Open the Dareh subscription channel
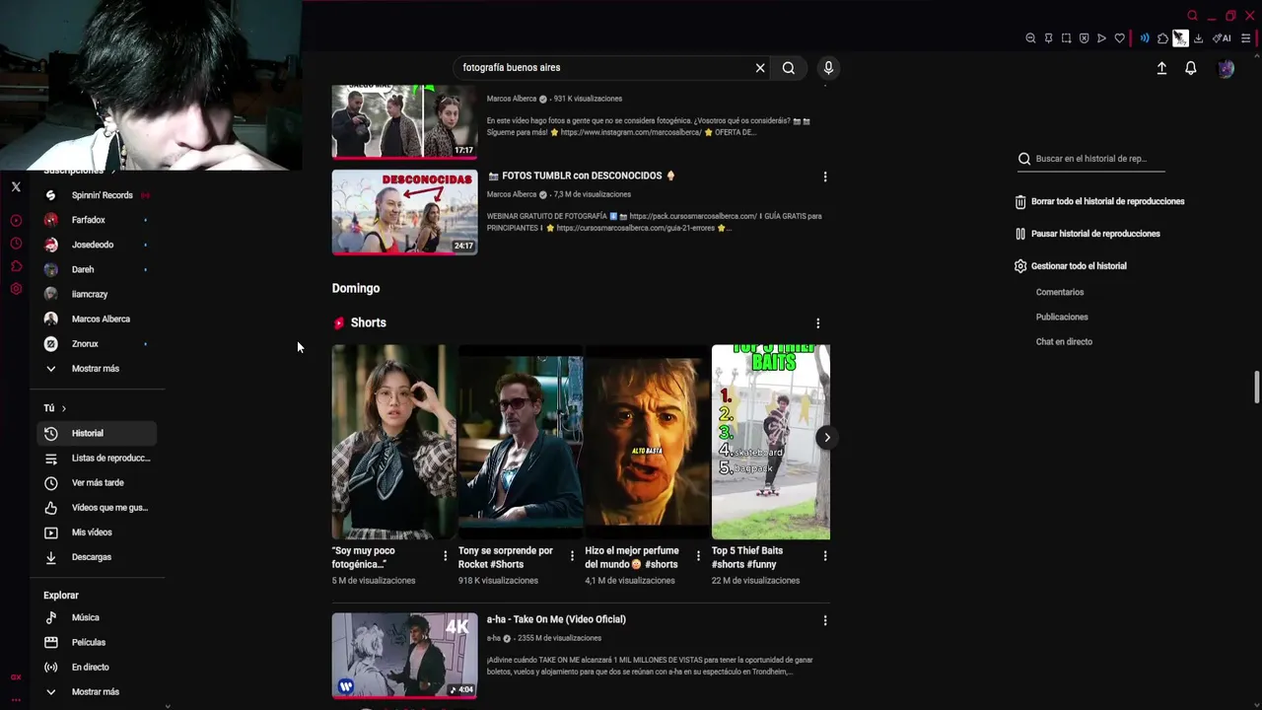This screenshot has width=1262, height=710. (97, 269)
